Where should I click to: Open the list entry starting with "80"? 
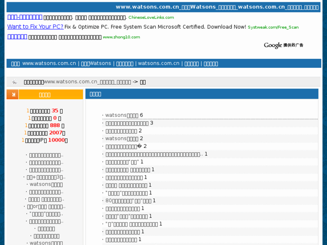coord(129,201)
